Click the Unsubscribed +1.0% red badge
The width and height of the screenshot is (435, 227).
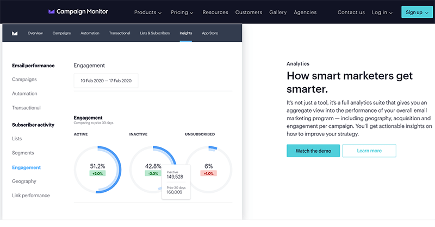tap(209, 173)
